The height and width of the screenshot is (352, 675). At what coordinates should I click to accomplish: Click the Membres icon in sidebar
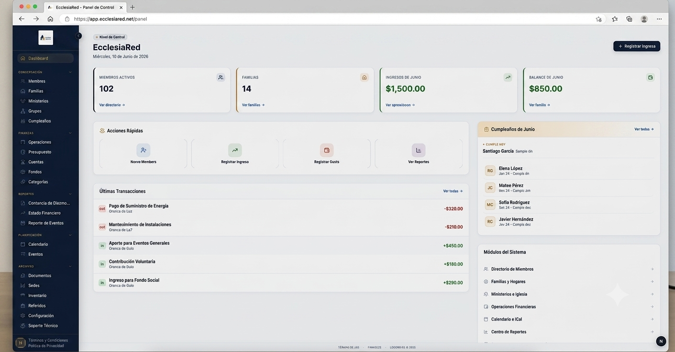pyautogui.click(x=22, y=81)
